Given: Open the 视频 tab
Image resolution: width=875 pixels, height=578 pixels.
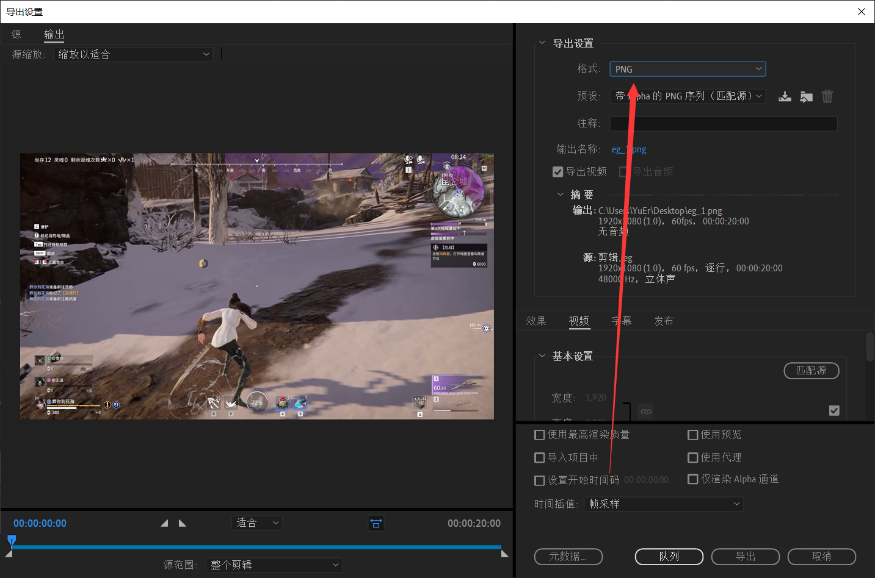Looking at the screenshot, I should point(579,321).
